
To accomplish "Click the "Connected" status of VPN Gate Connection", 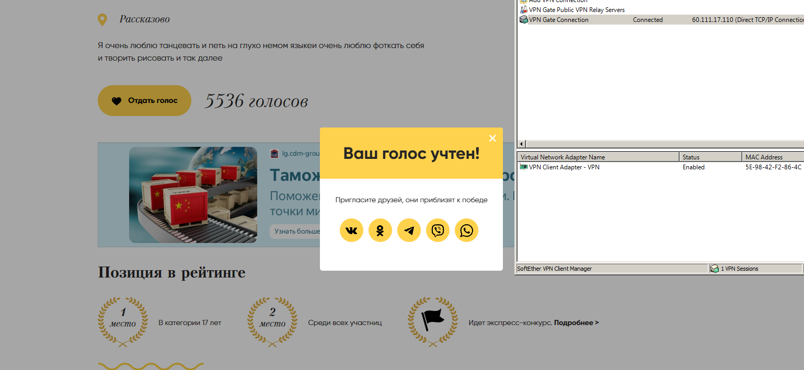I will (648, 20).
